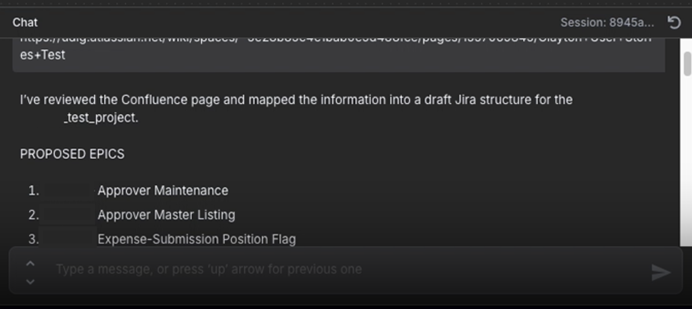Click the up chevron for previous message

(30, 263)
